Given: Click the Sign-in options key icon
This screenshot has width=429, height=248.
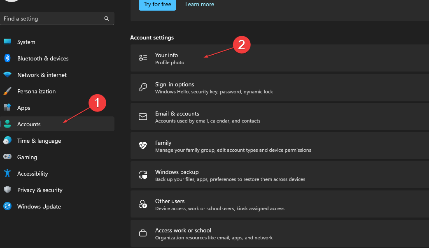Looking at the screenshot, I should tap(142, 87).
